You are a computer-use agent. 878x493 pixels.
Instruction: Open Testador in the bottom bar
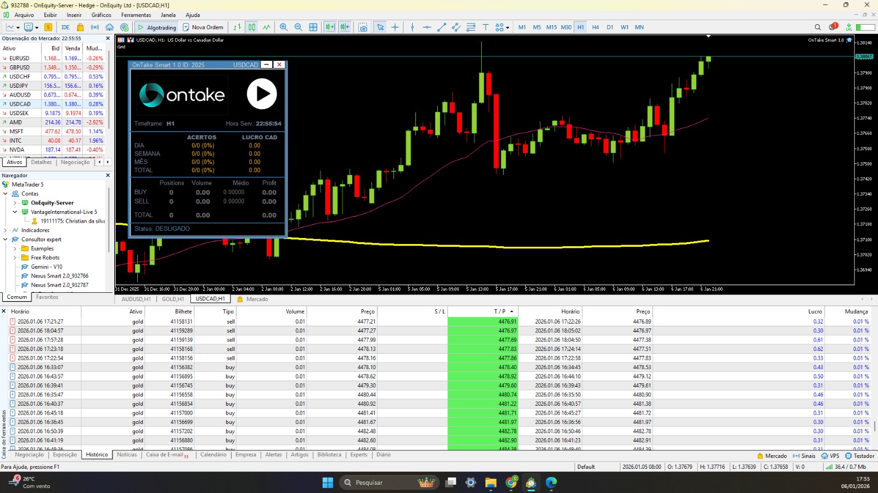[860, 456]
